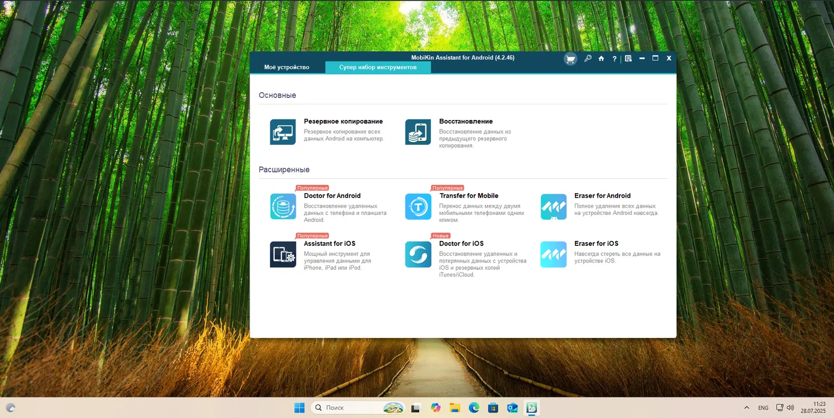Open the Резервное копирование title link
This screenshot has height=418, width=834.
(x=343, y=122)
